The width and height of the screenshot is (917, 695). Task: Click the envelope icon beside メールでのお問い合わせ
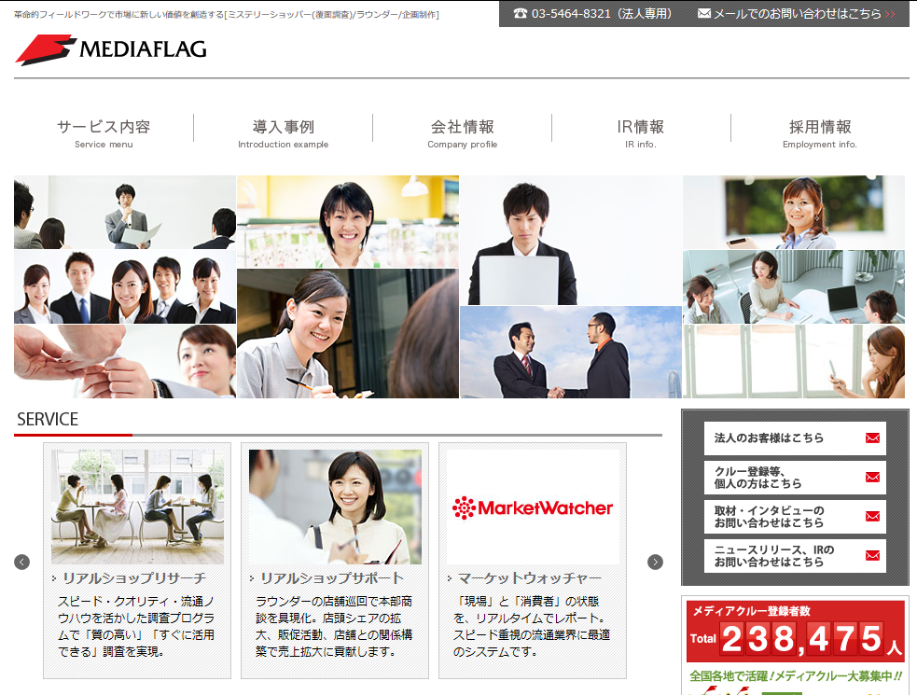(x=703, y=14)
